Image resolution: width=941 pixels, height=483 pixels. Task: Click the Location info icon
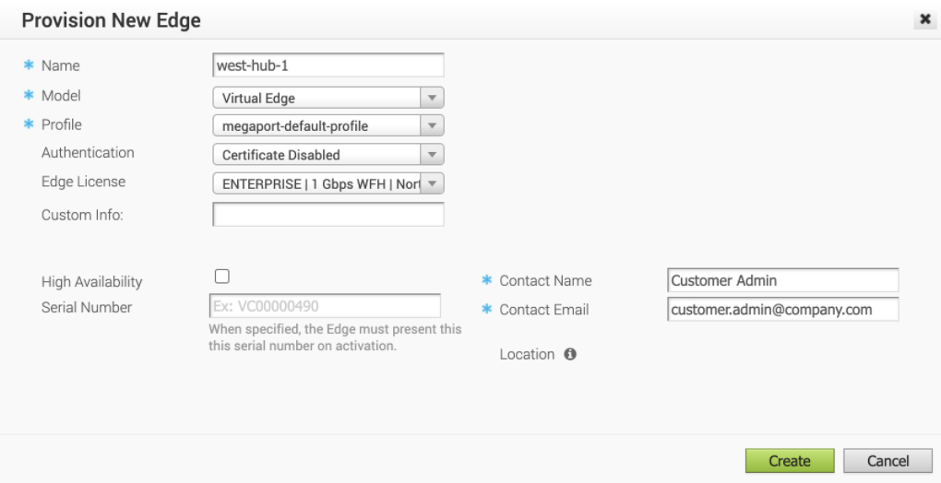[x=570, y=354]
